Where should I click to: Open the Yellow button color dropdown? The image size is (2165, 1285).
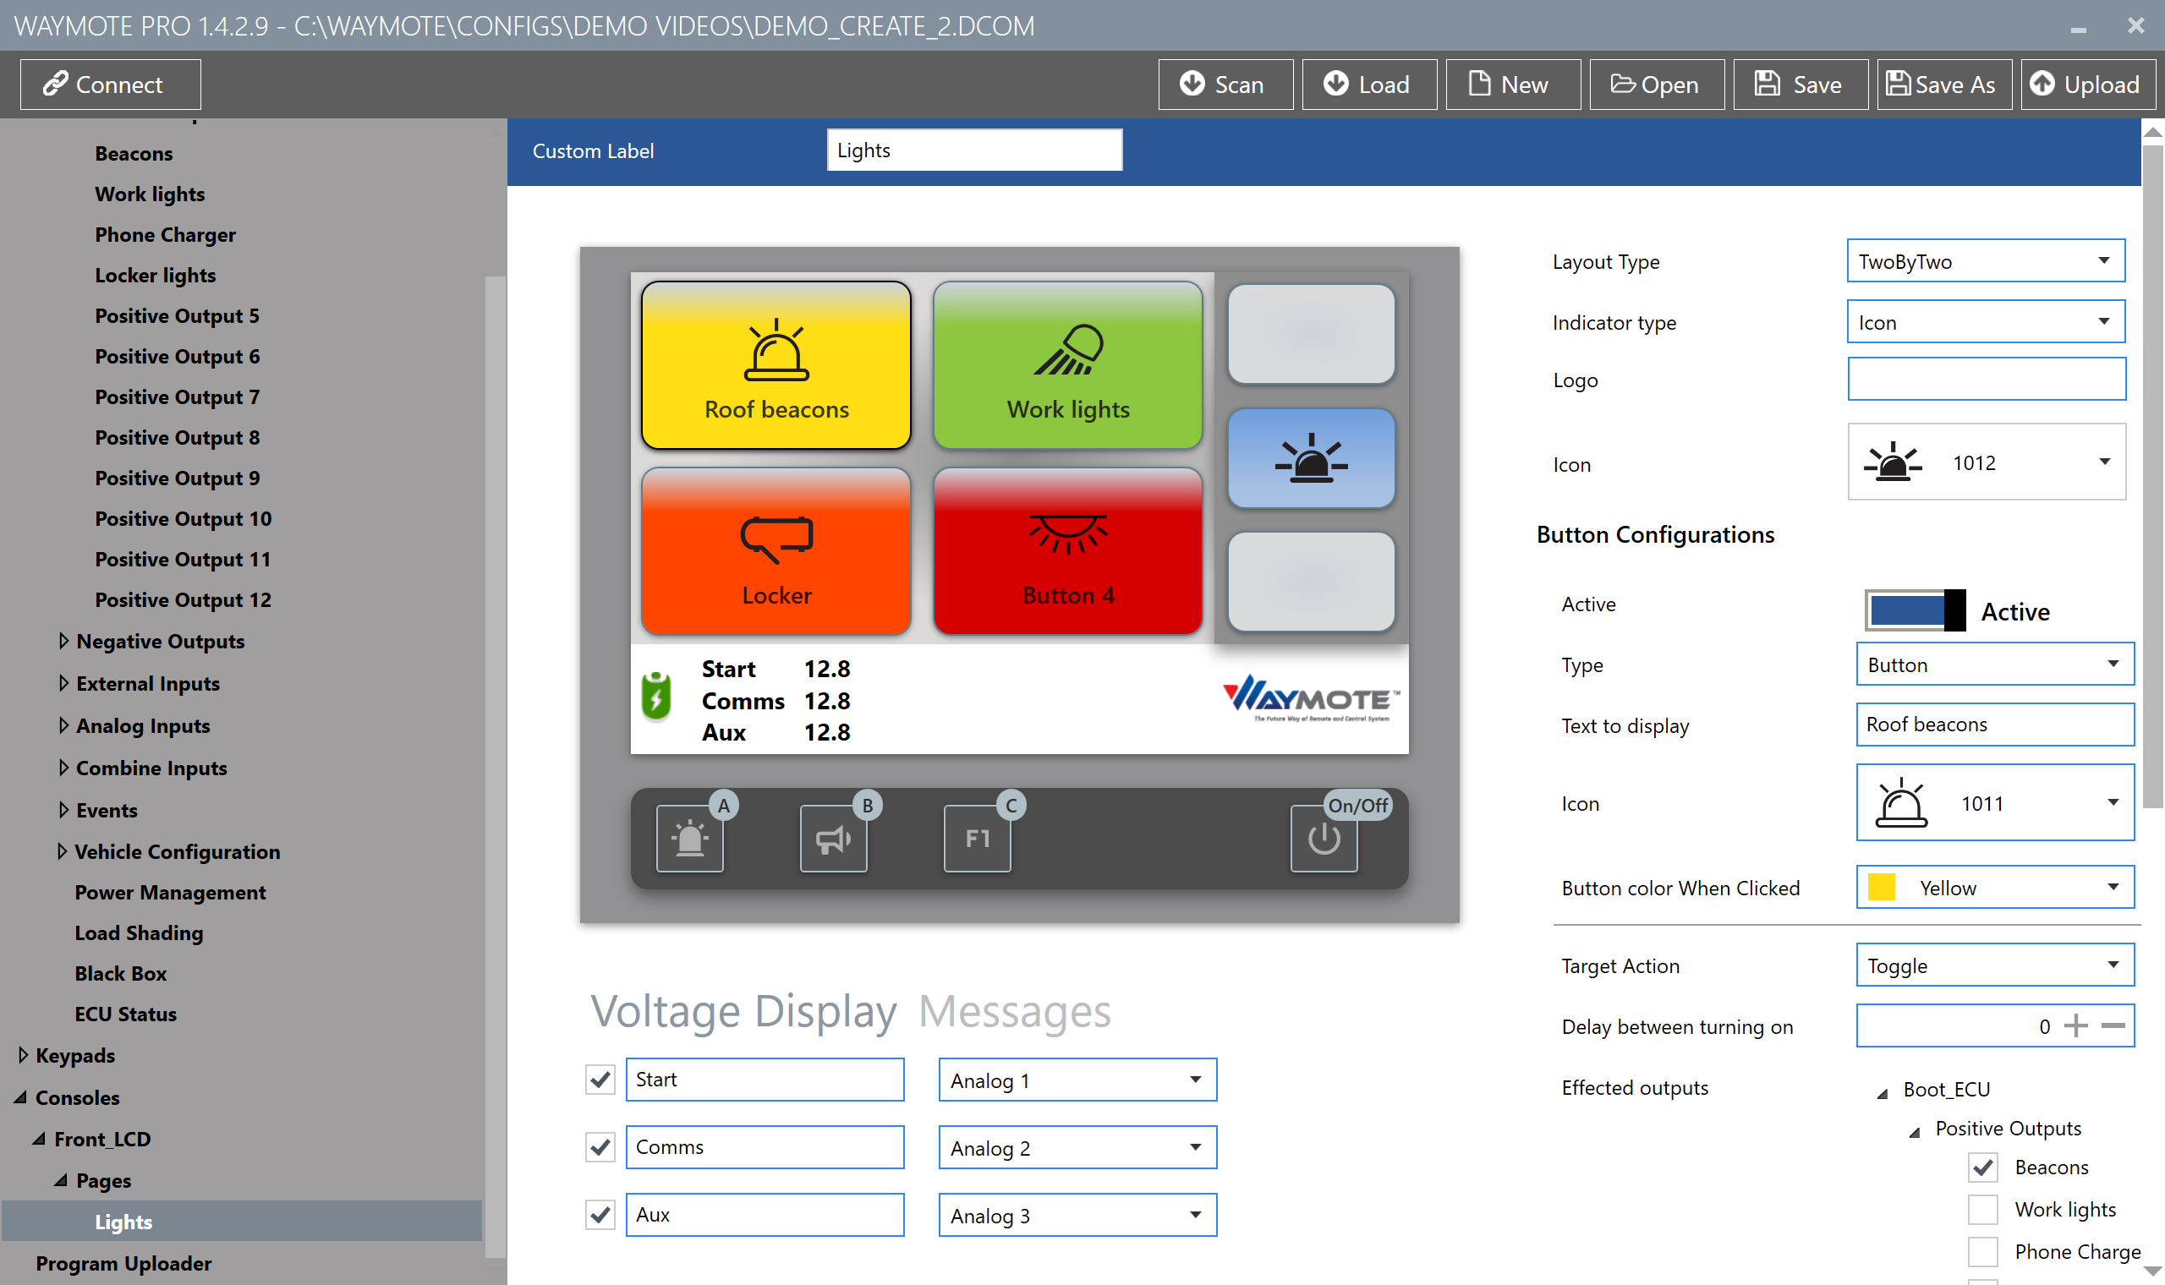(1994, 887)
